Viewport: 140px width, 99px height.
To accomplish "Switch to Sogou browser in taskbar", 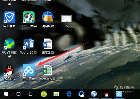I will coord(94,94).
